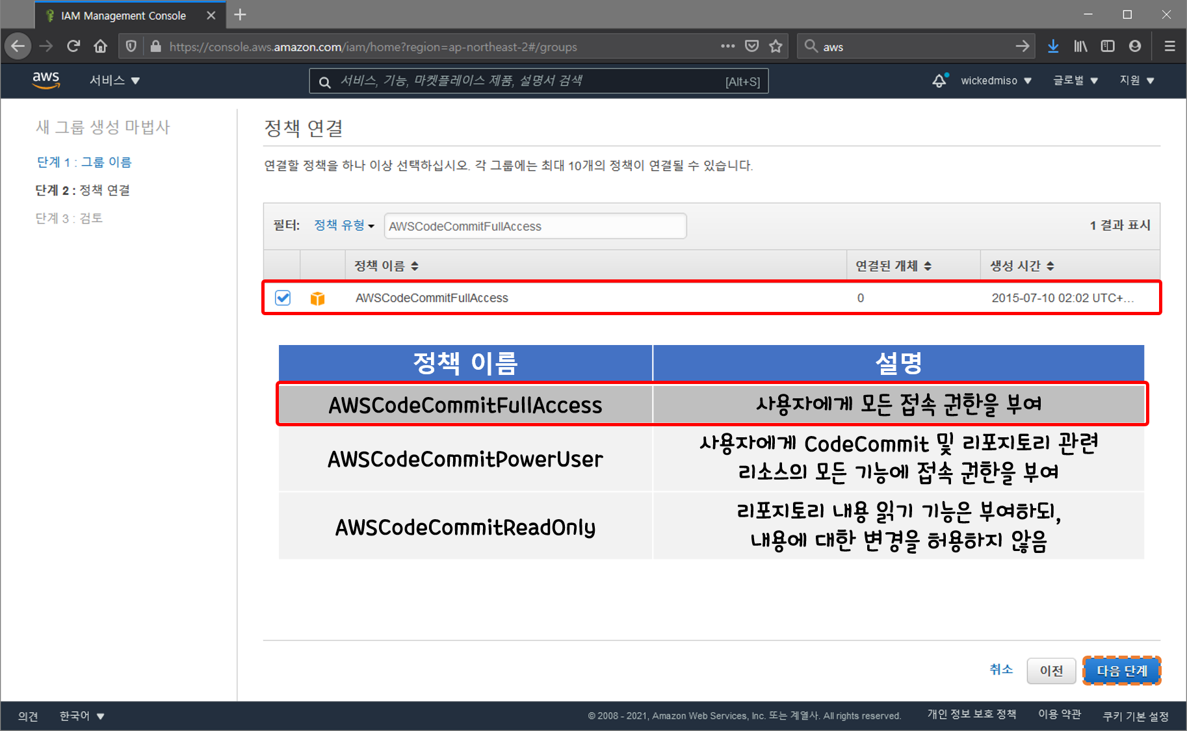Uncheck the AWSCodeCommitFullAccess policy checkbox

[283, 298]
